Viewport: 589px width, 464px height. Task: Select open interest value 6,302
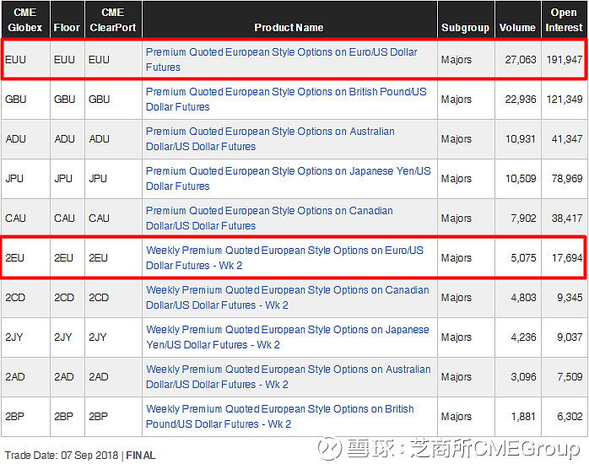[570, 417]
